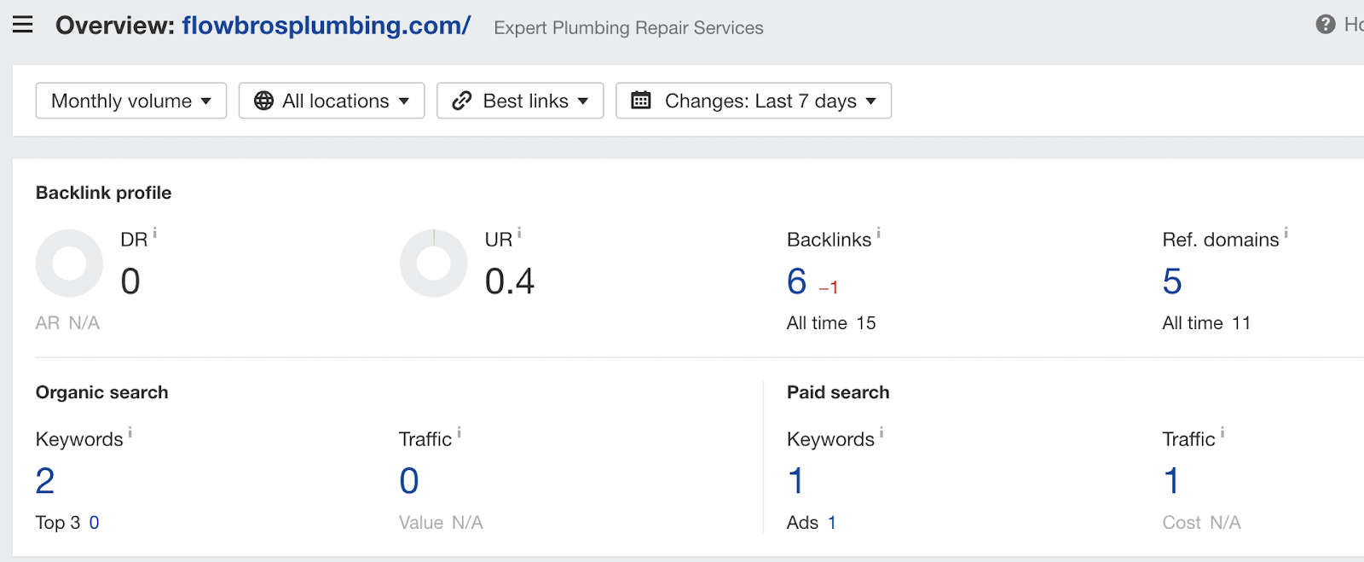Open the Changes: Last 7 days dropdown
Image resolution: width=1364 pixels, height=562 pixels.
754,101
